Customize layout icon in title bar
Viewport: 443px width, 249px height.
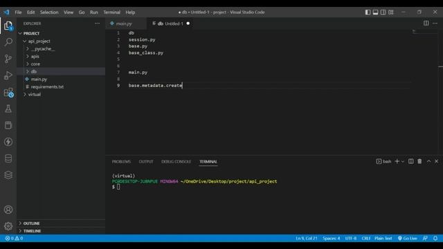390,12
